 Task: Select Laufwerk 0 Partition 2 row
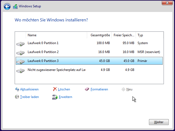click(x=89, y=52)
